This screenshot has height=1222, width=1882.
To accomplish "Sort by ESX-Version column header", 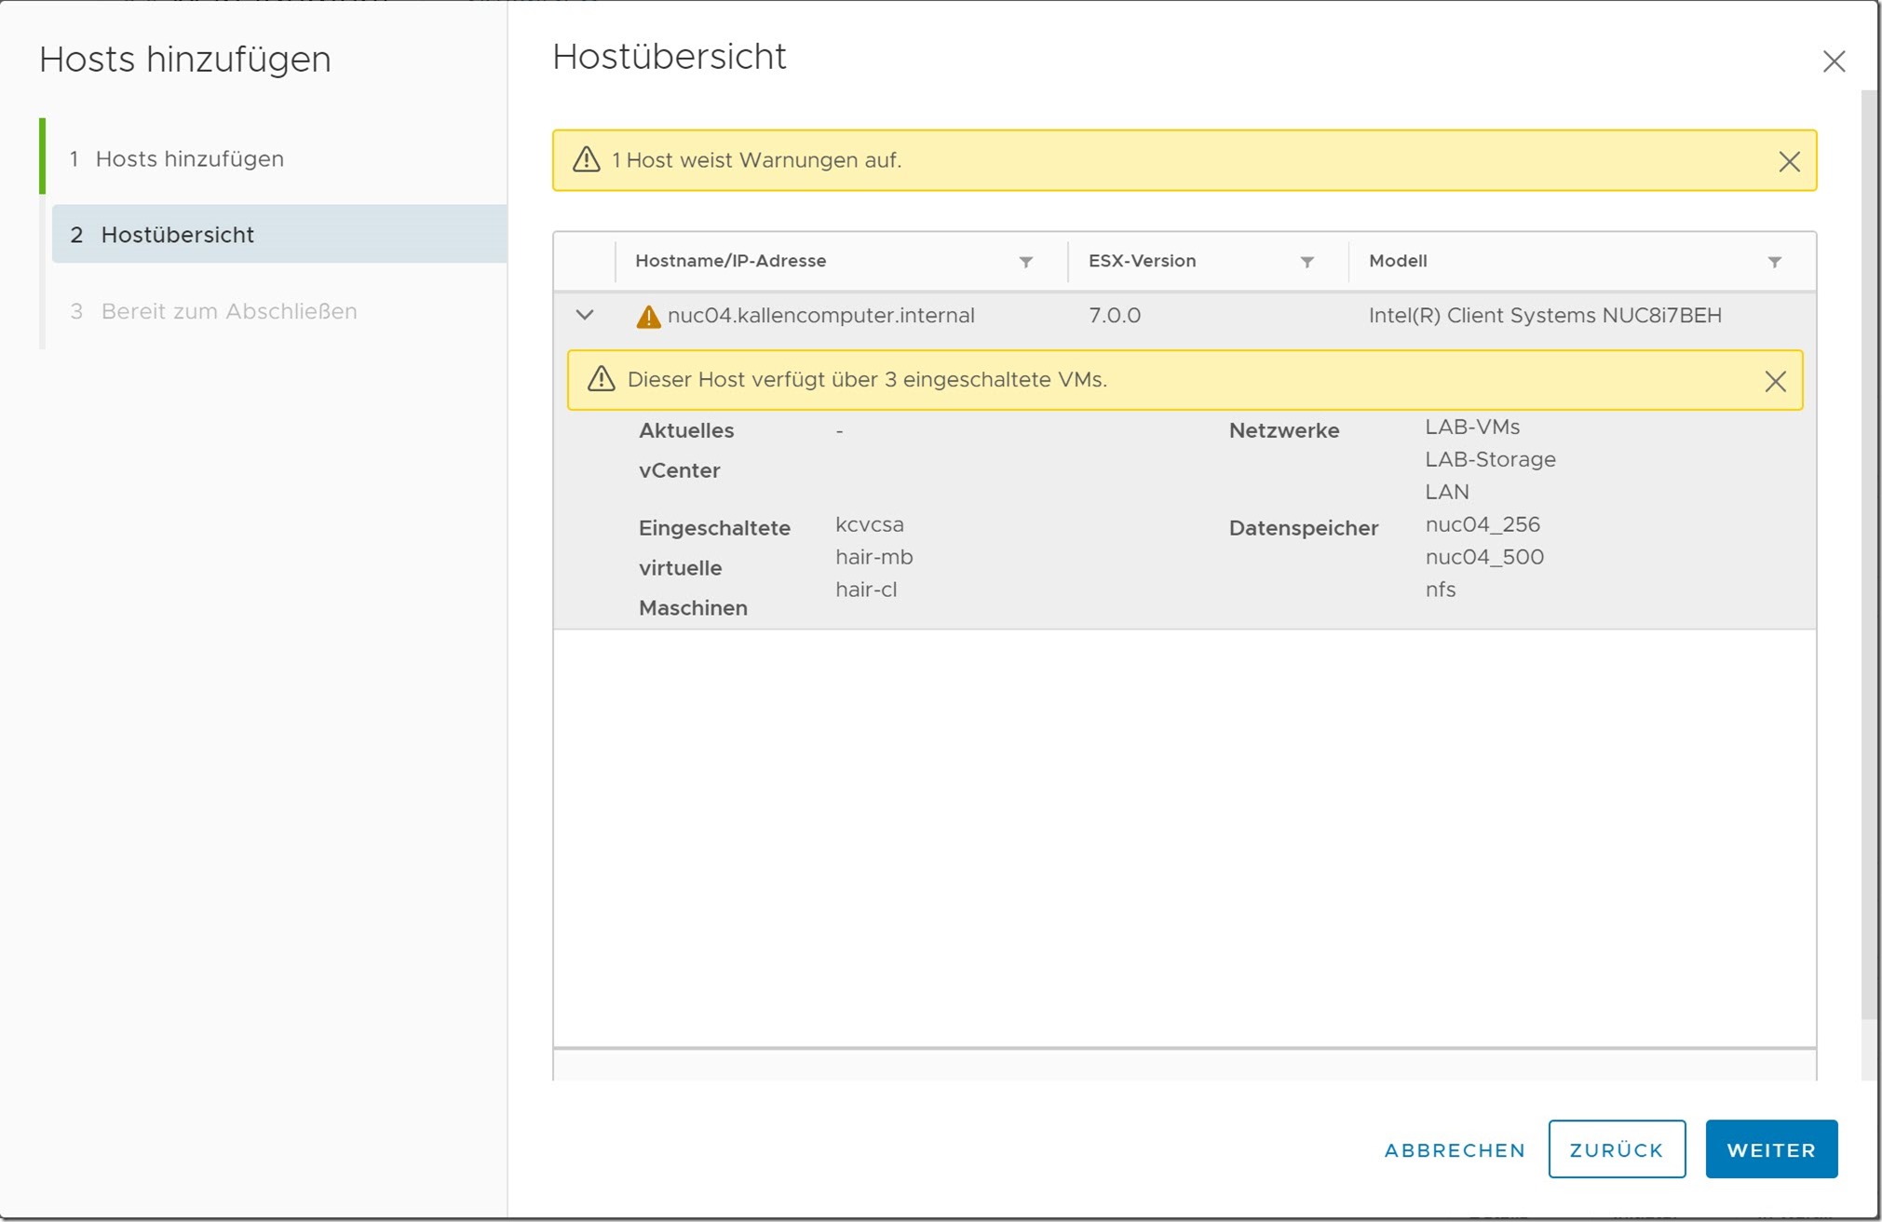I will tap(1142, 261).
